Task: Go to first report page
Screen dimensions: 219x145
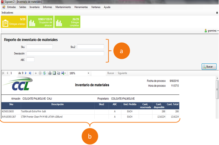Action: point(3,73)
